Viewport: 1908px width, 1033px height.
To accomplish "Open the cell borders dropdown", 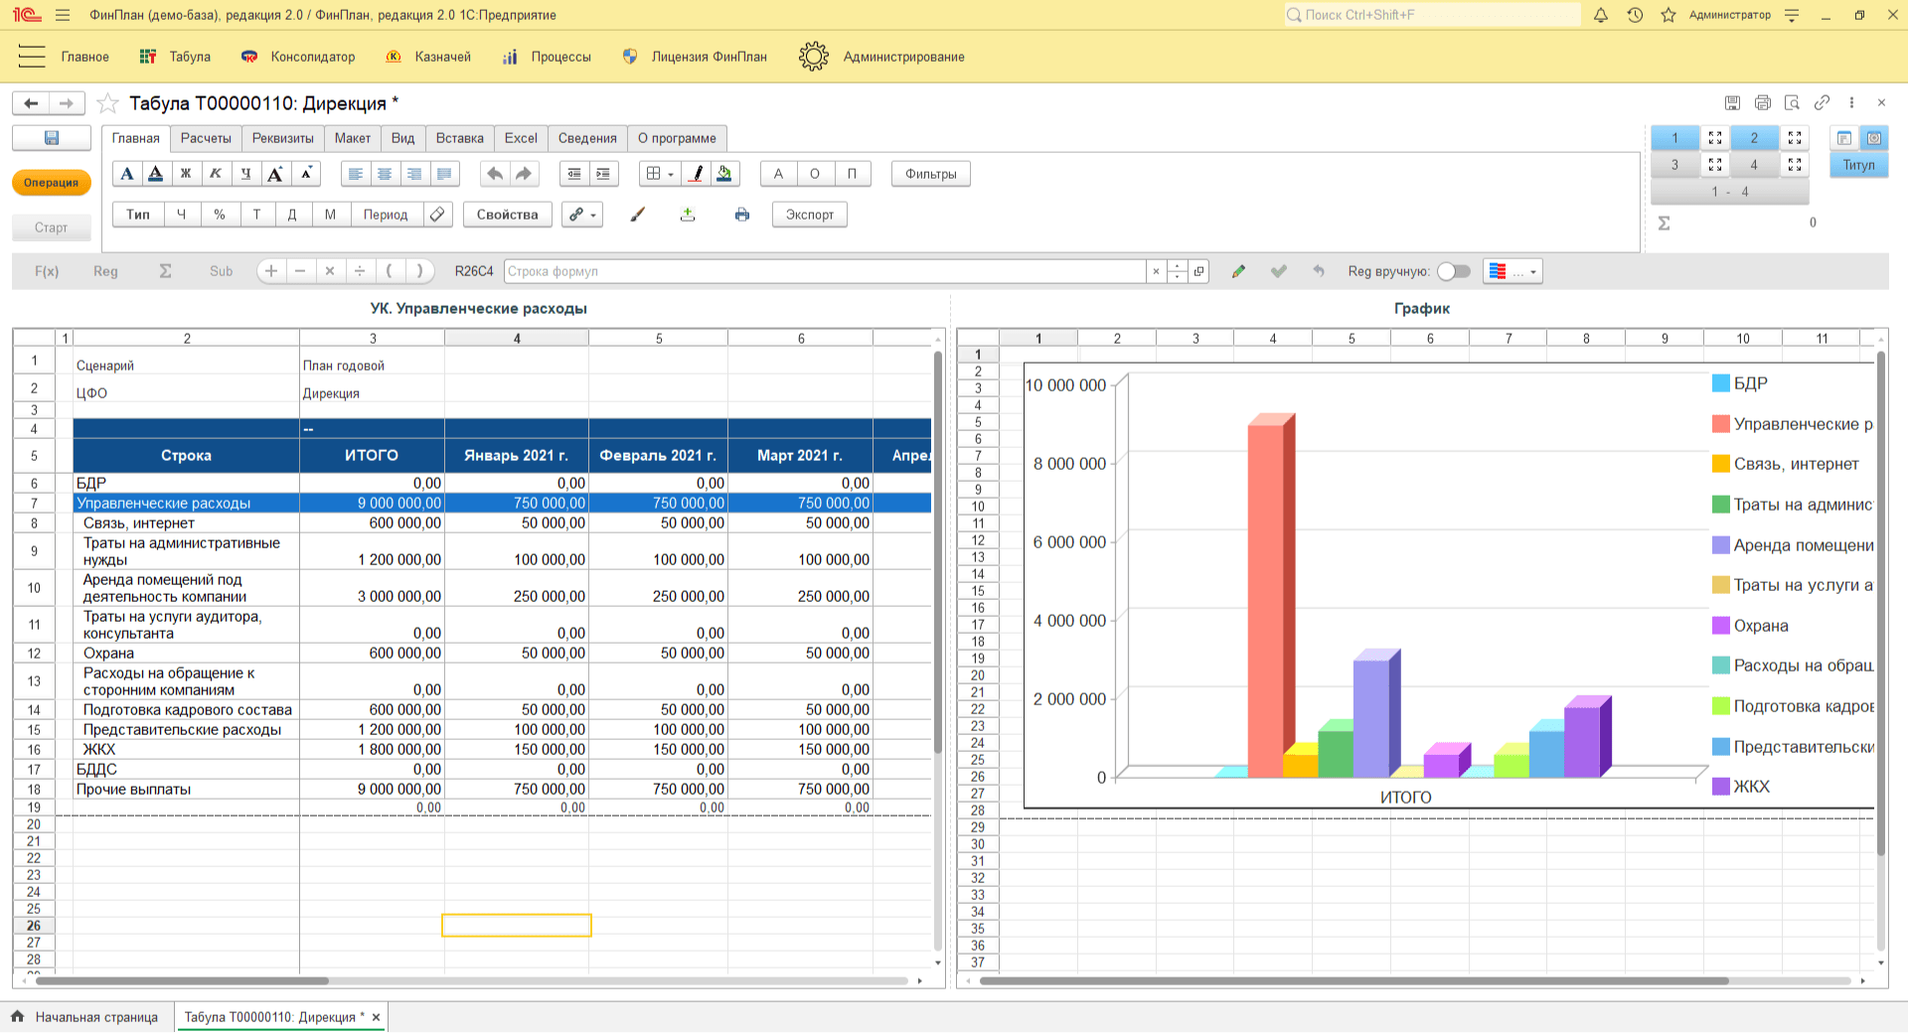I will click(660, 174).
